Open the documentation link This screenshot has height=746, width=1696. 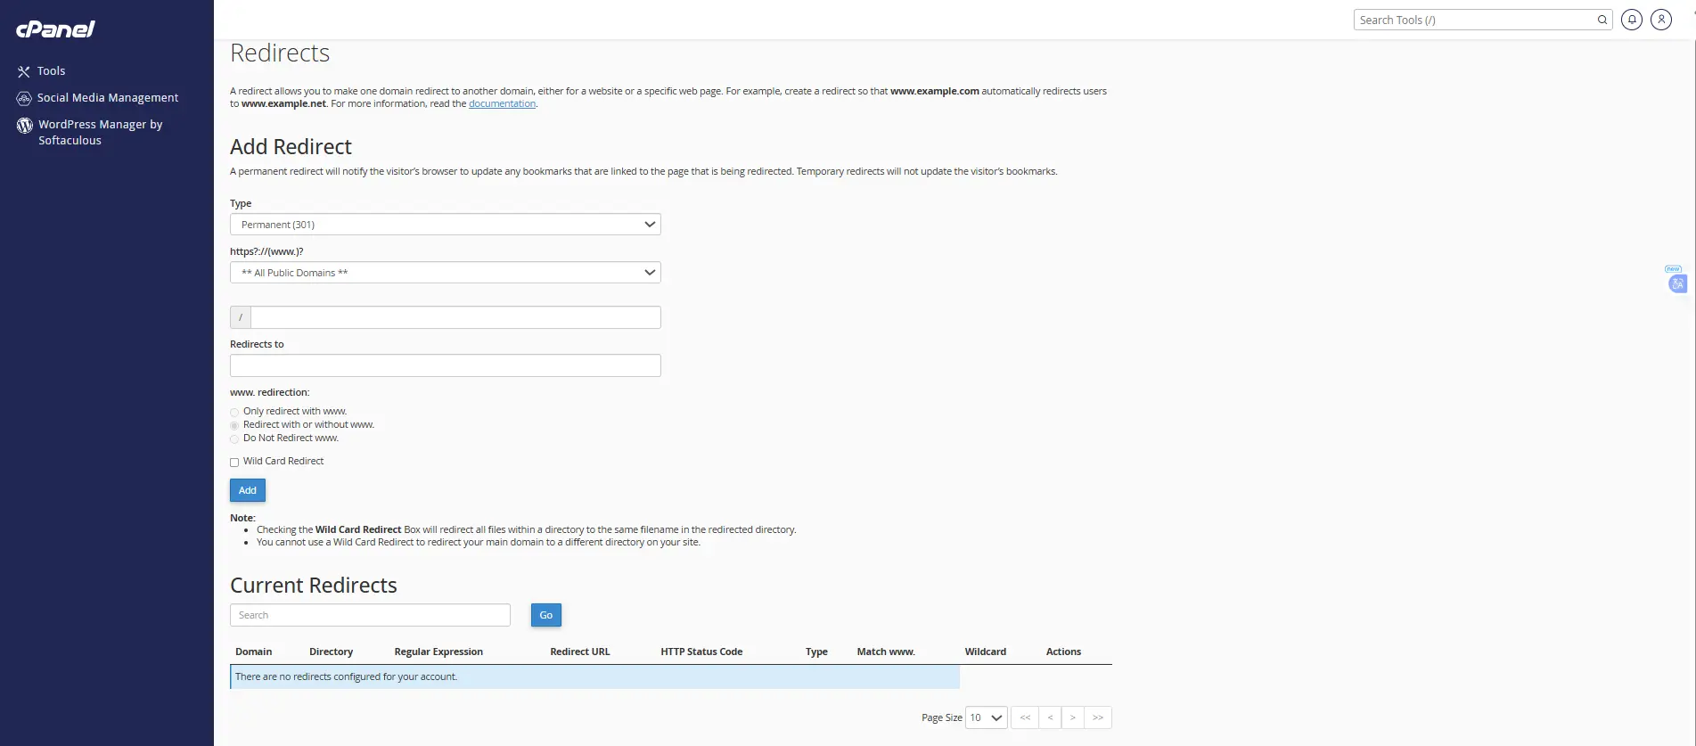pyautogui.click(x=503, y=103)
